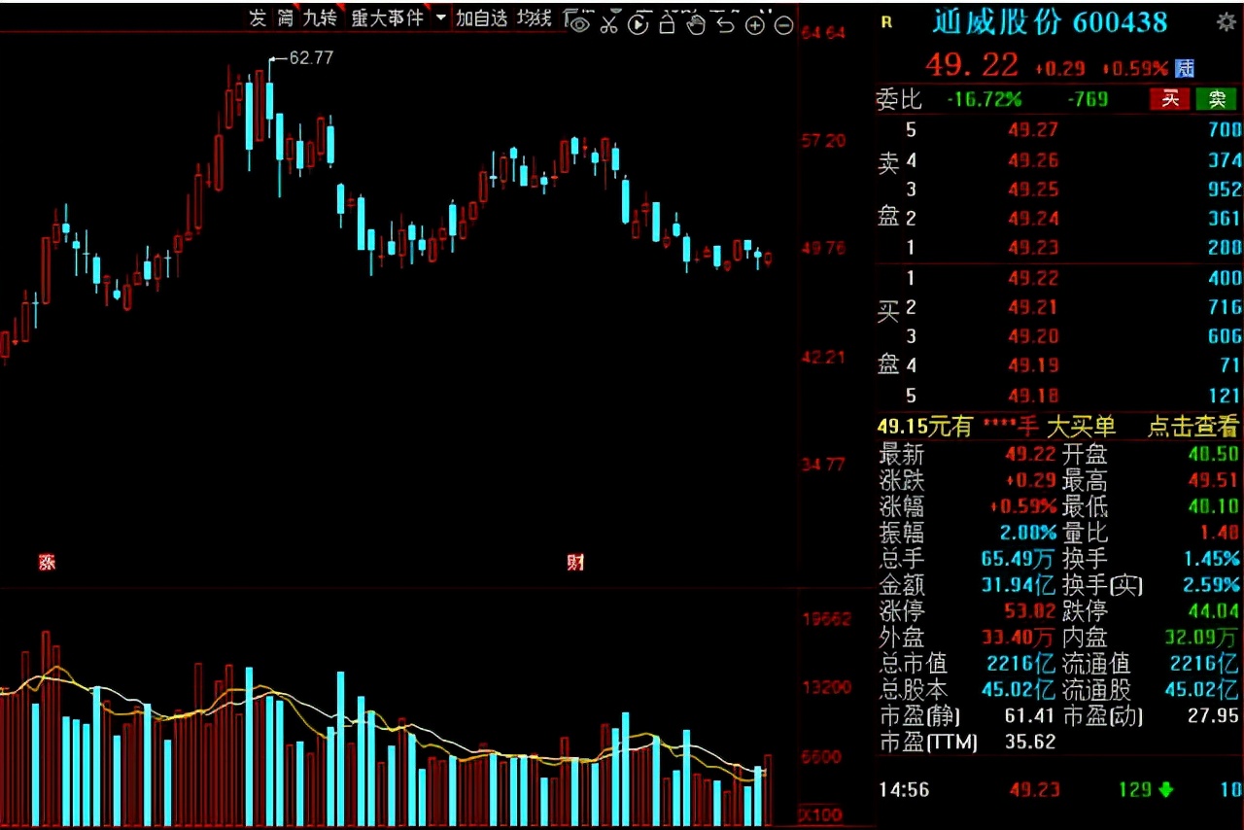Click the 外盘 value 33.40万
Image resolution: width=1244 pixels, height=830 pixels.
tap(1019, 638)
